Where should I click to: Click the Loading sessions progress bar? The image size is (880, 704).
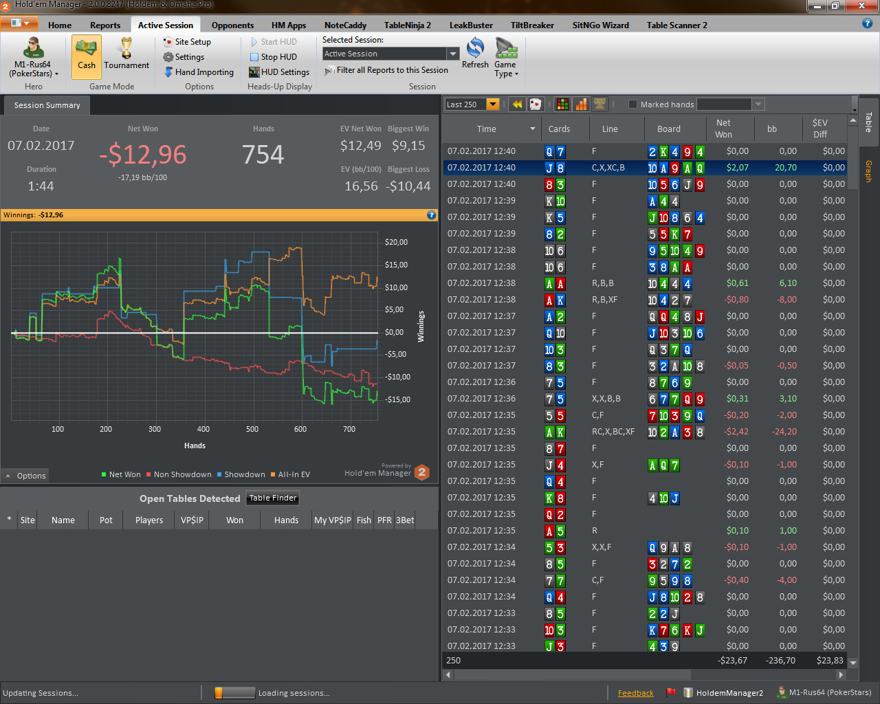(235, 693)
